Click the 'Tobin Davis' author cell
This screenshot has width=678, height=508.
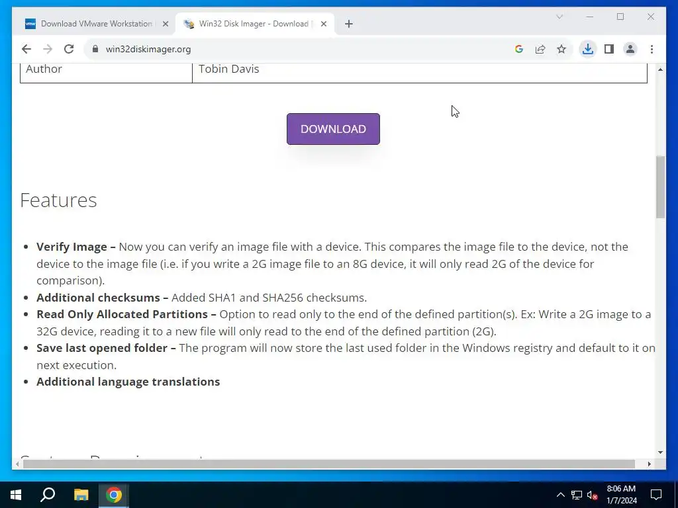click(419, 72)
